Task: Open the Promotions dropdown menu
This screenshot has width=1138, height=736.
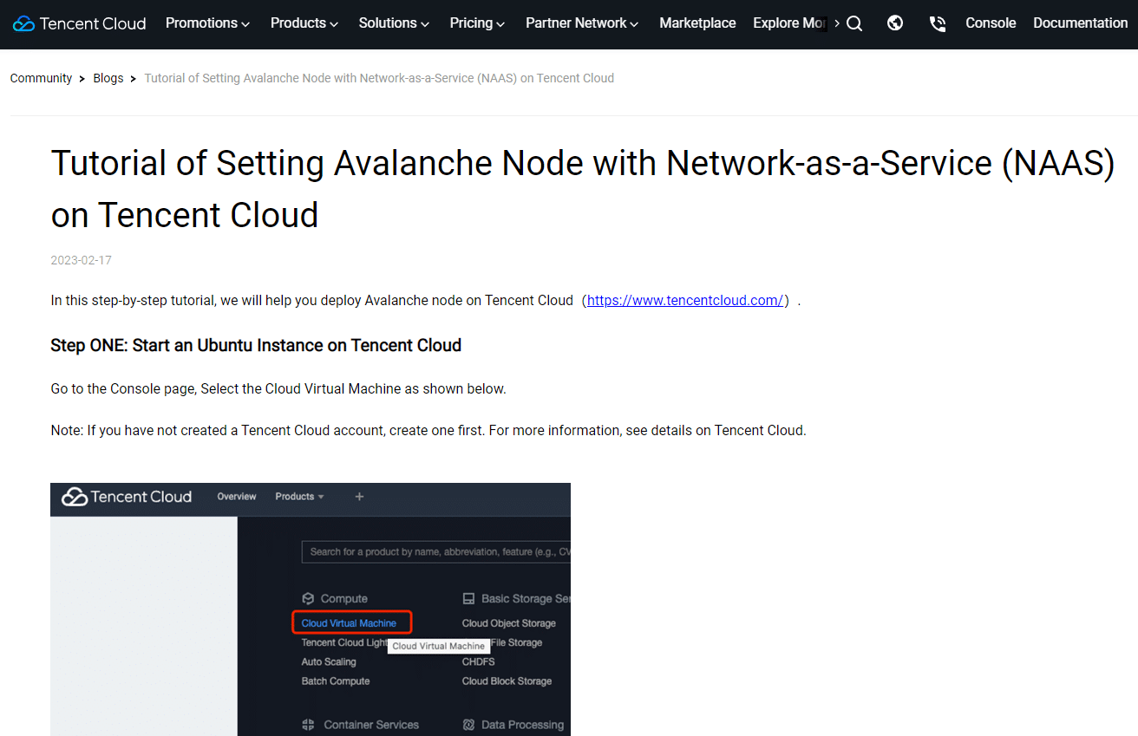Action: point(206,23)
